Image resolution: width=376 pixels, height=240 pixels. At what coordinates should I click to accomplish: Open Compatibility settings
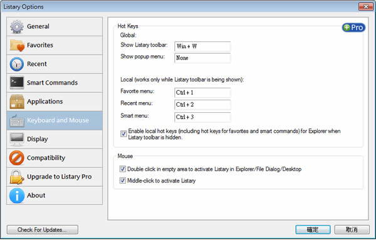point(55,158)
